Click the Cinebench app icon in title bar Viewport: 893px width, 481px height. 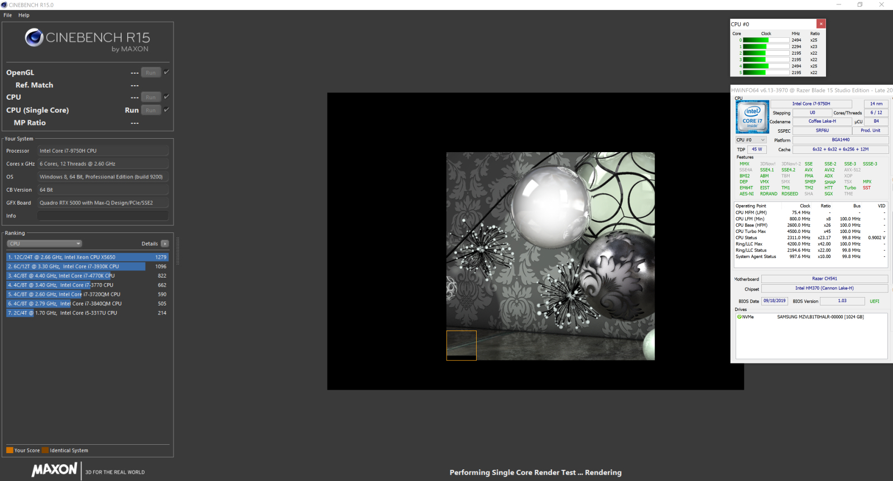[4, 5]
